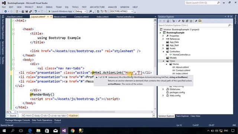Image resolution: width=238 pixels, height=134 pixels.
Task: Click Sync with Active Document icon
Action: click(179, 21)
